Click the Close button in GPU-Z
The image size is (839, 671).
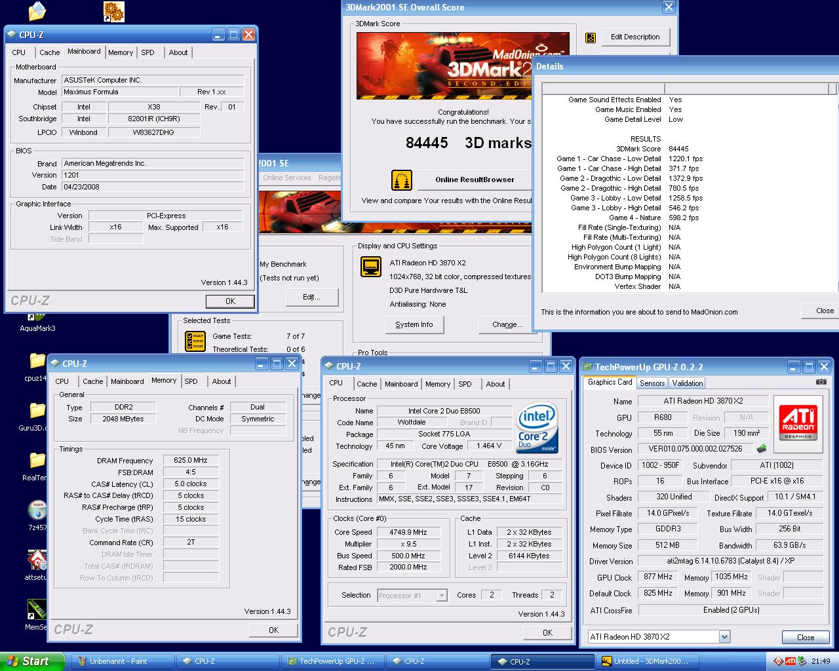[806, 637]
